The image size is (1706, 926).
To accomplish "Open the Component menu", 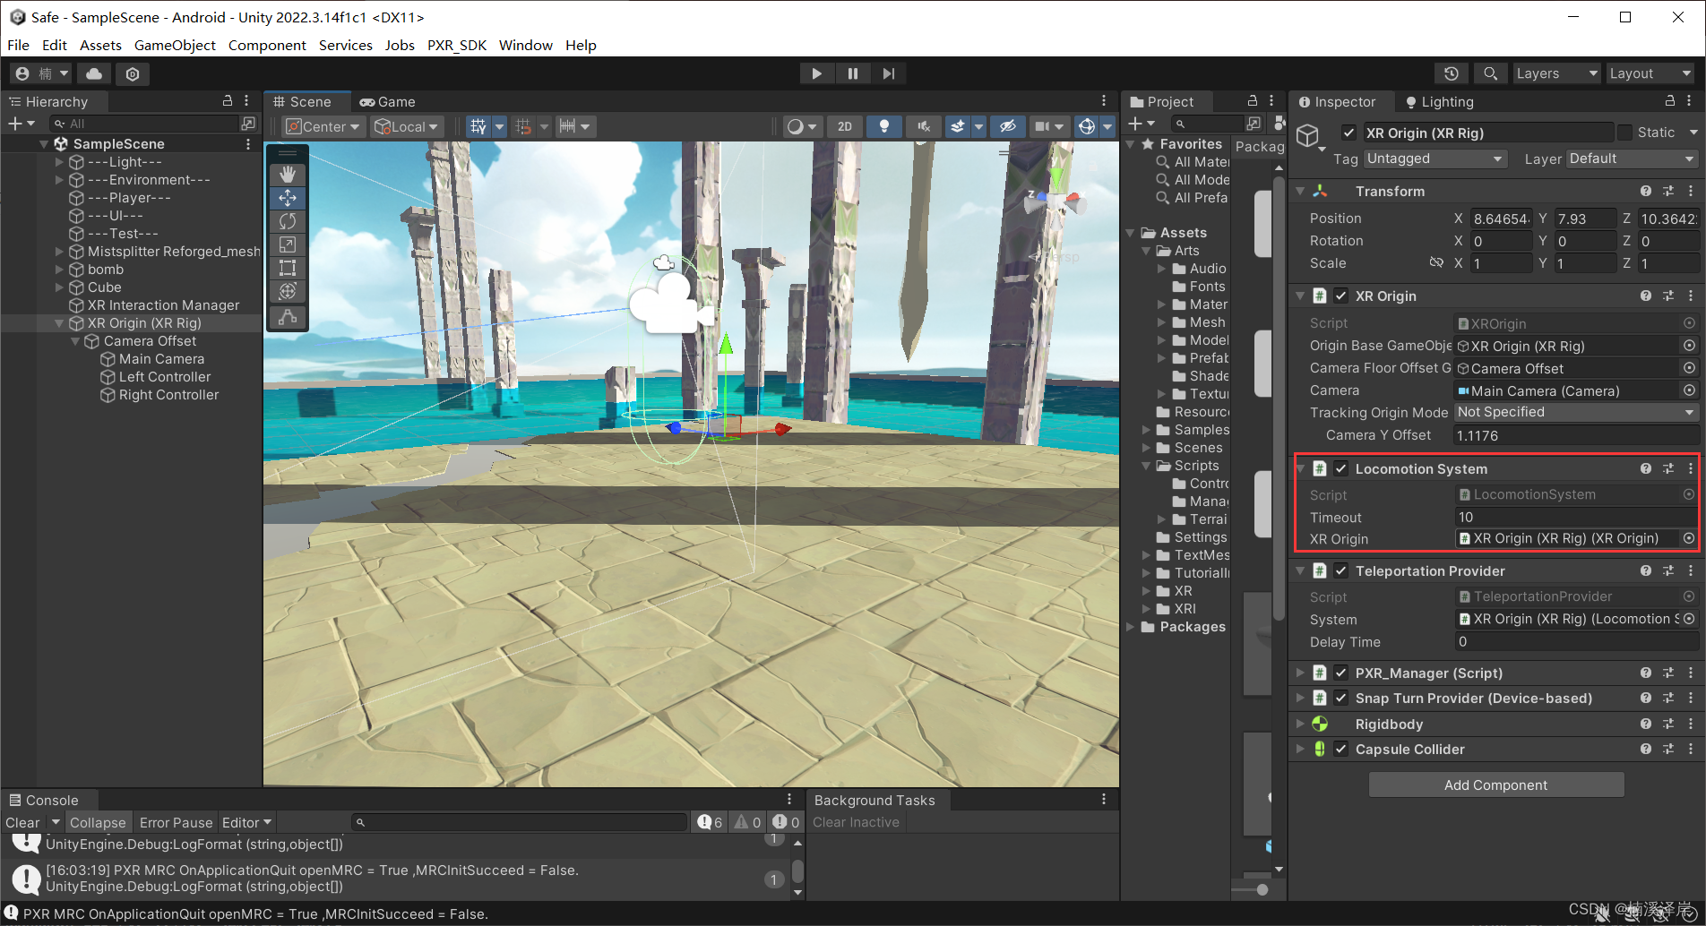I will 267,45.
